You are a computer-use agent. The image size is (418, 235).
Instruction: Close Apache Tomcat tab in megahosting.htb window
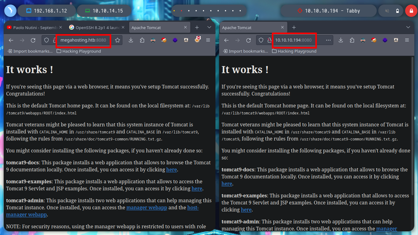click(x=185, y=28)
